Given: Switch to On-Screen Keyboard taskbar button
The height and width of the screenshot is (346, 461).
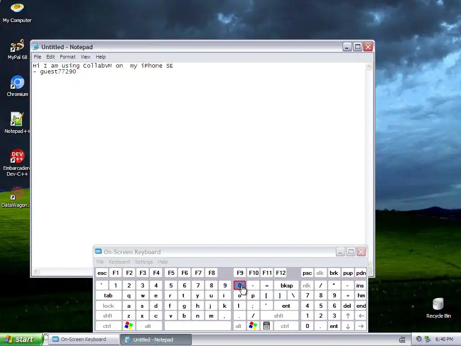Looking at the screenshot, I should point(83,339).
